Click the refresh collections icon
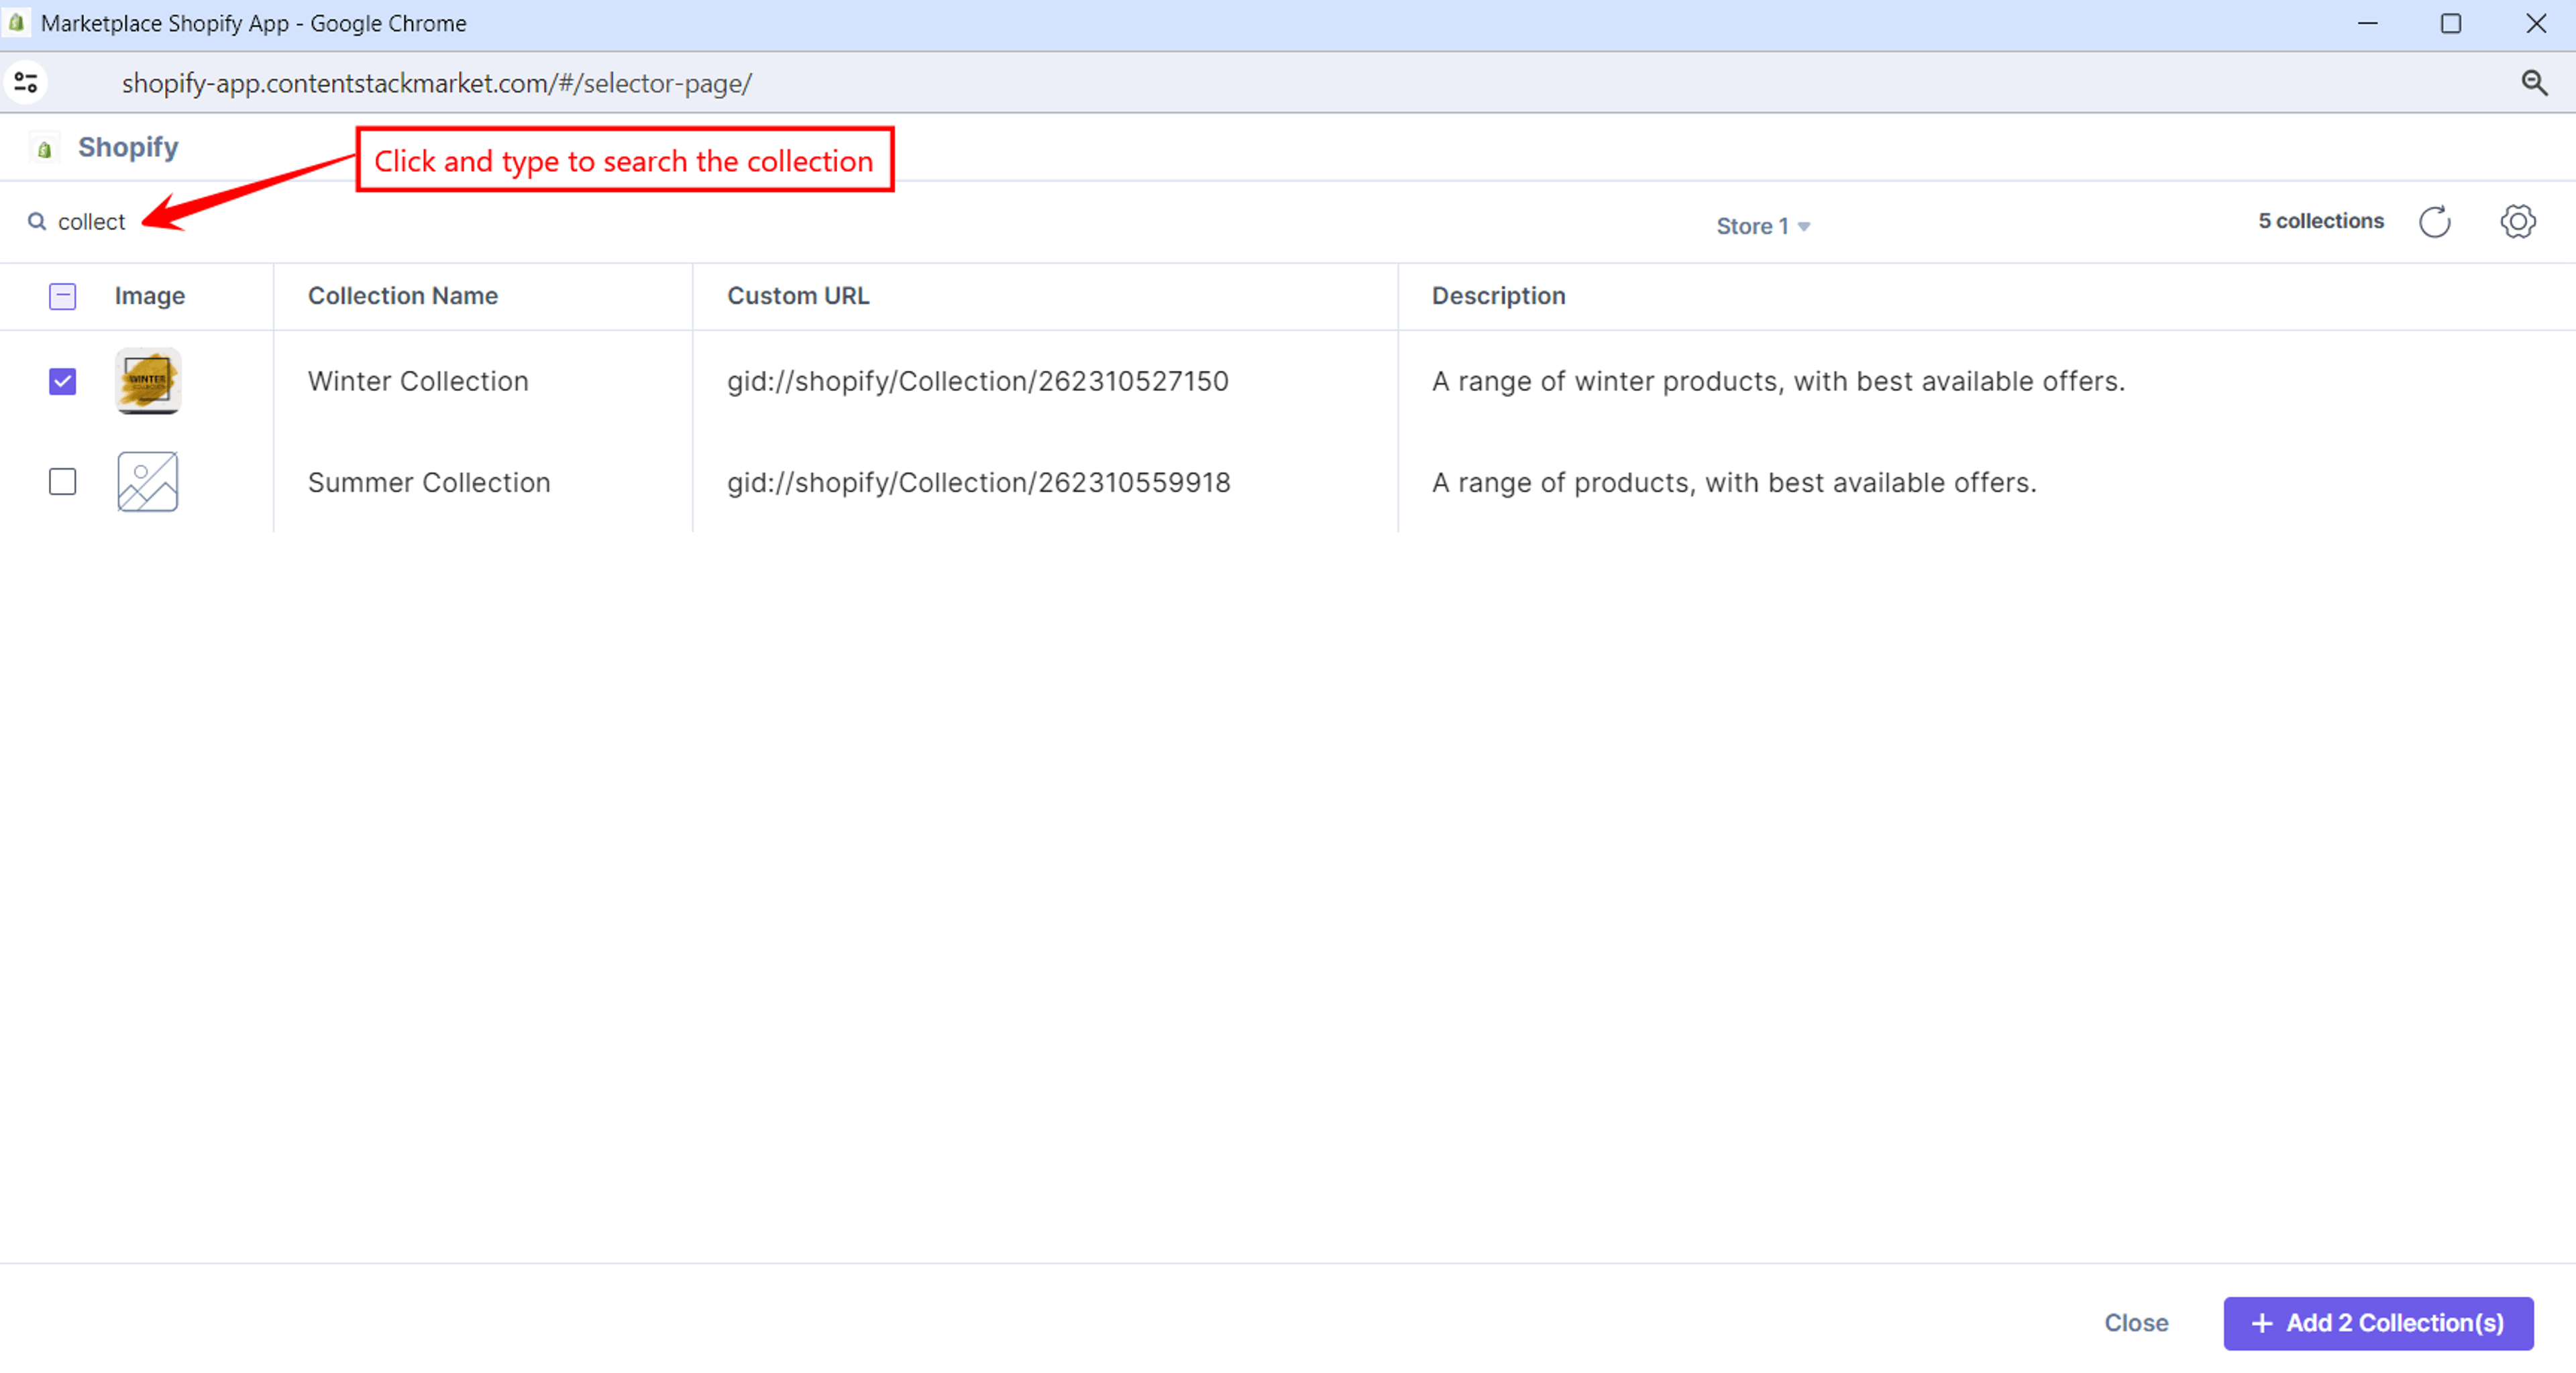The width and height of the screenshot is (2576, 1373). [x=2434, y=221]
